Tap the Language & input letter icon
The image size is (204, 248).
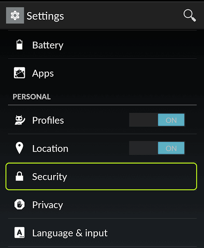(x=20, y=233)
